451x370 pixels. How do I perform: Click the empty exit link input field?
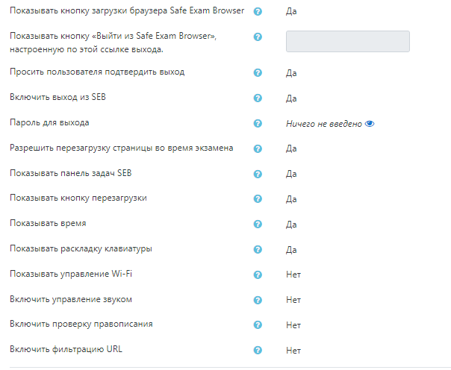point(347,41)
